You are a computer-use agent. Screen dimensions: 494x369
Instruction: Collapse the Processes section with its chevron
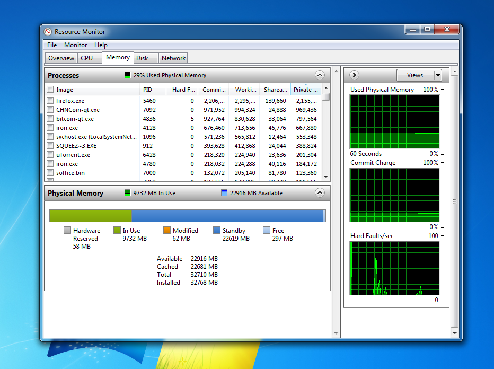click(x=320, y=75)
